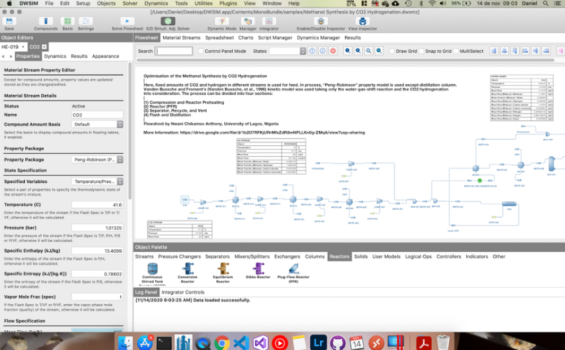565x350 pixels.
Task: Open Finder from the Dock
Action: click(125, 343)
